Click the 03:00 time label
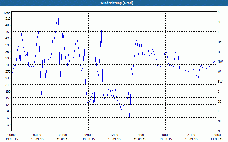This screenshot has width=228, height=142. tap(37, 135)
